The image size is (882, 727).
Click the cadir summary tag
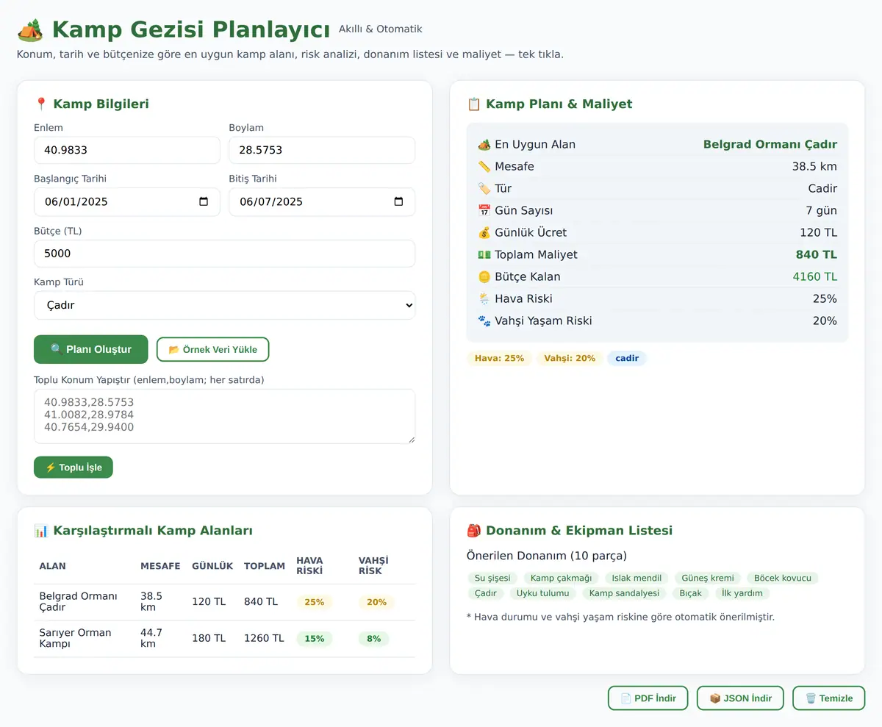[x=627, y=359]
